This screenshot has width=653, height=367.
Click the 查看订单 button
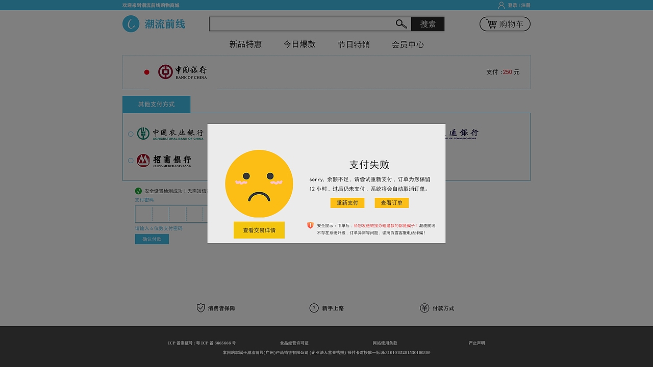coord(391,202)
